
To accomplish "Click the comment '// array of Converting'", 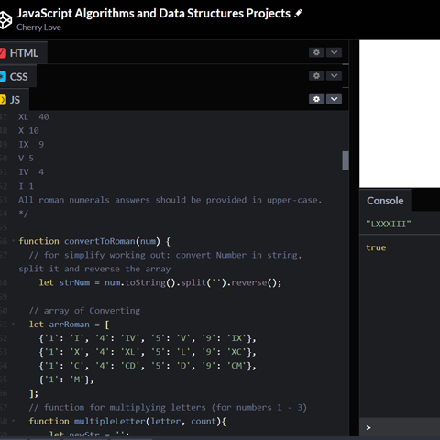I will click(84, 311).
